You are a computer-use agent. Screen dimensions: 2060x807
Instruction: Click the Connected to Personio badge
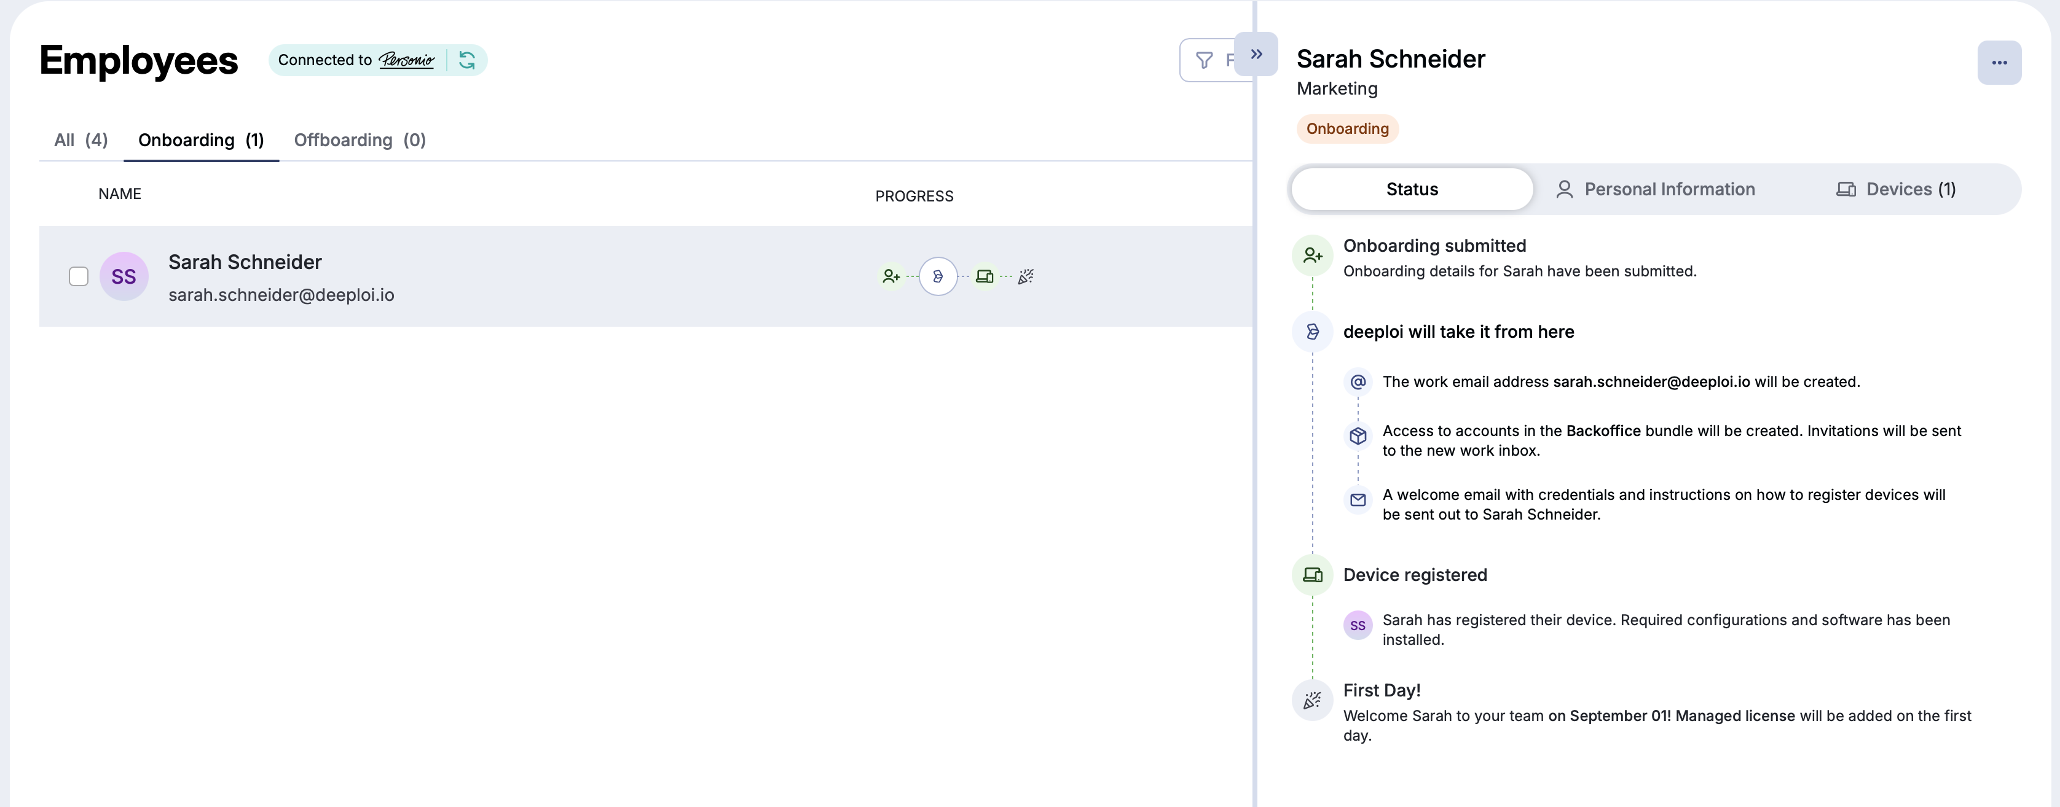point(377,60)
